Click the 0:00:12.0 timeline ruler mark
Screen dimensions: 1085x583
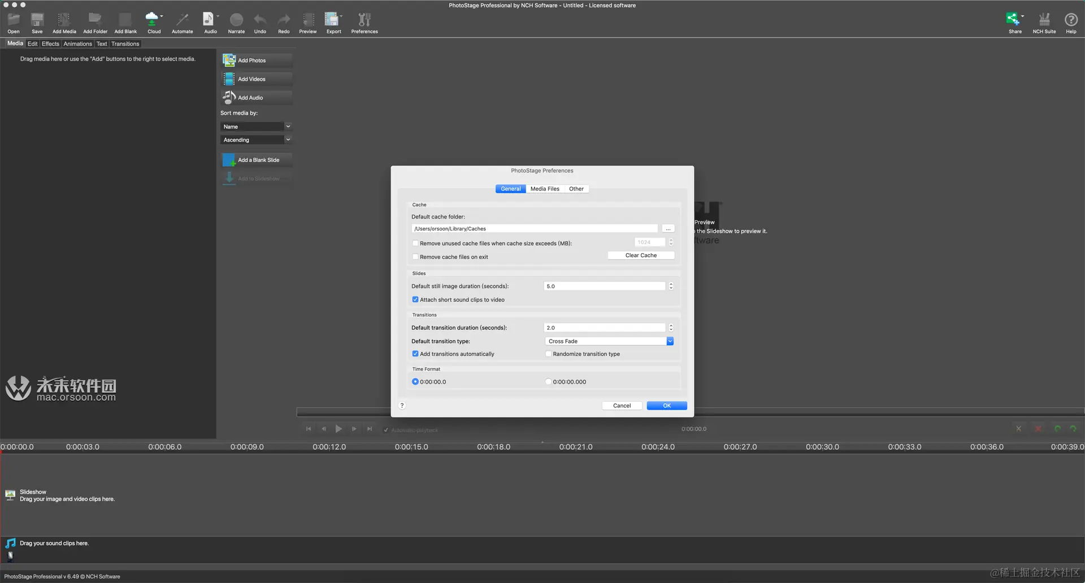coord(329,447)
